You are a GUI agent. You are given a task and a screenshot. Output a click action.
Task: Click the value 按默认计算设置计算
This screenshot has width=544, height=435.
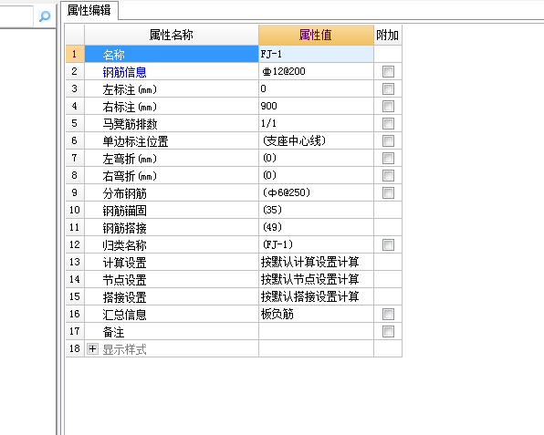(x=309, y=262)
